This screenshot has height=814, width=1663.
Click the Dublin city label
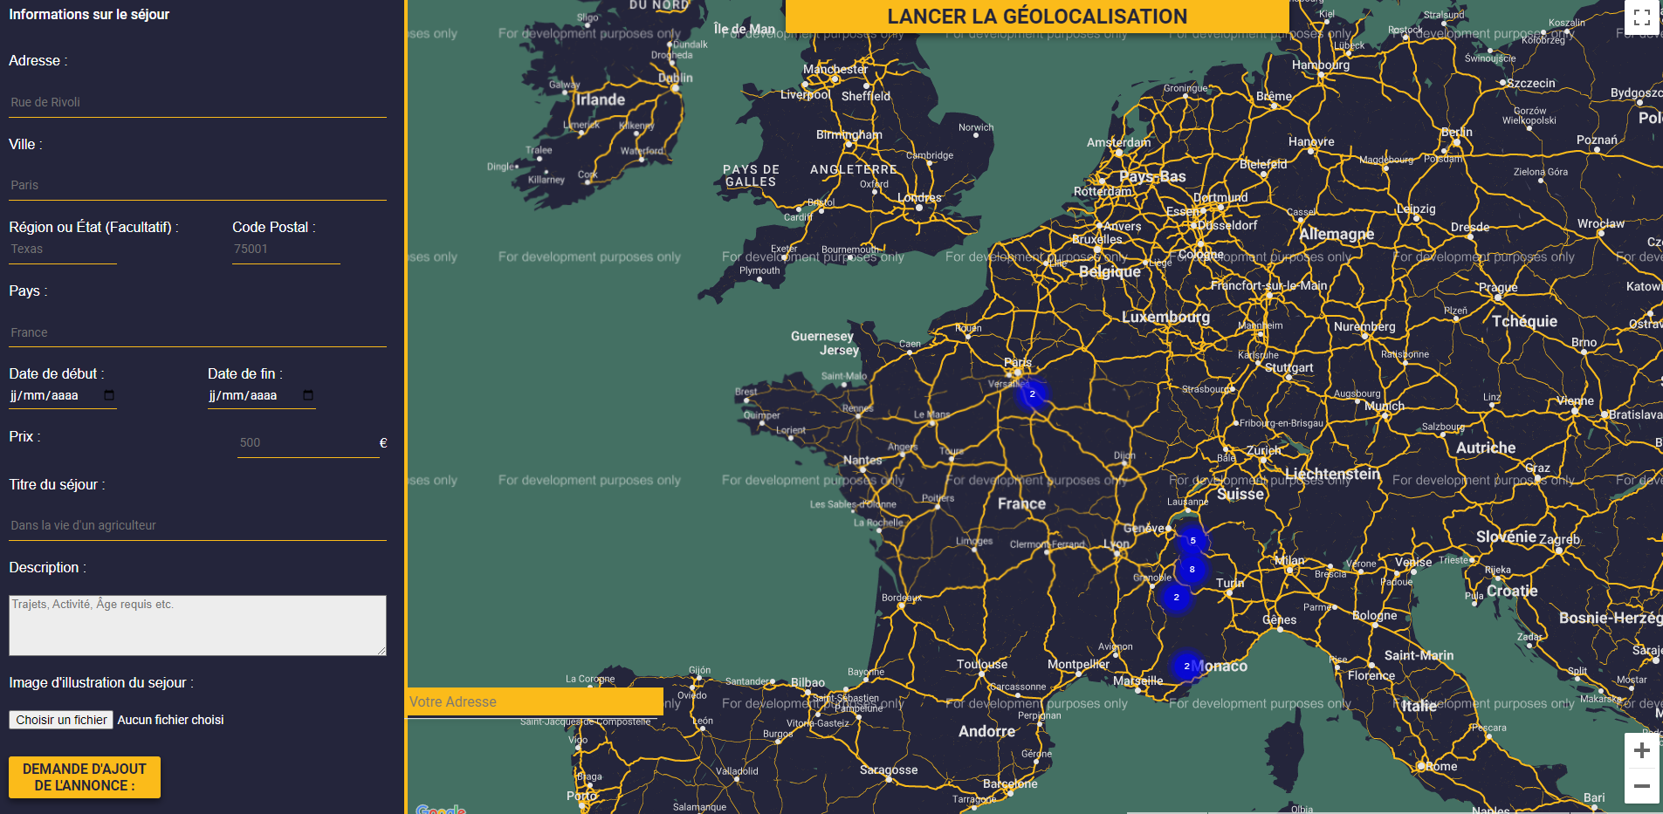click(676, 78)
